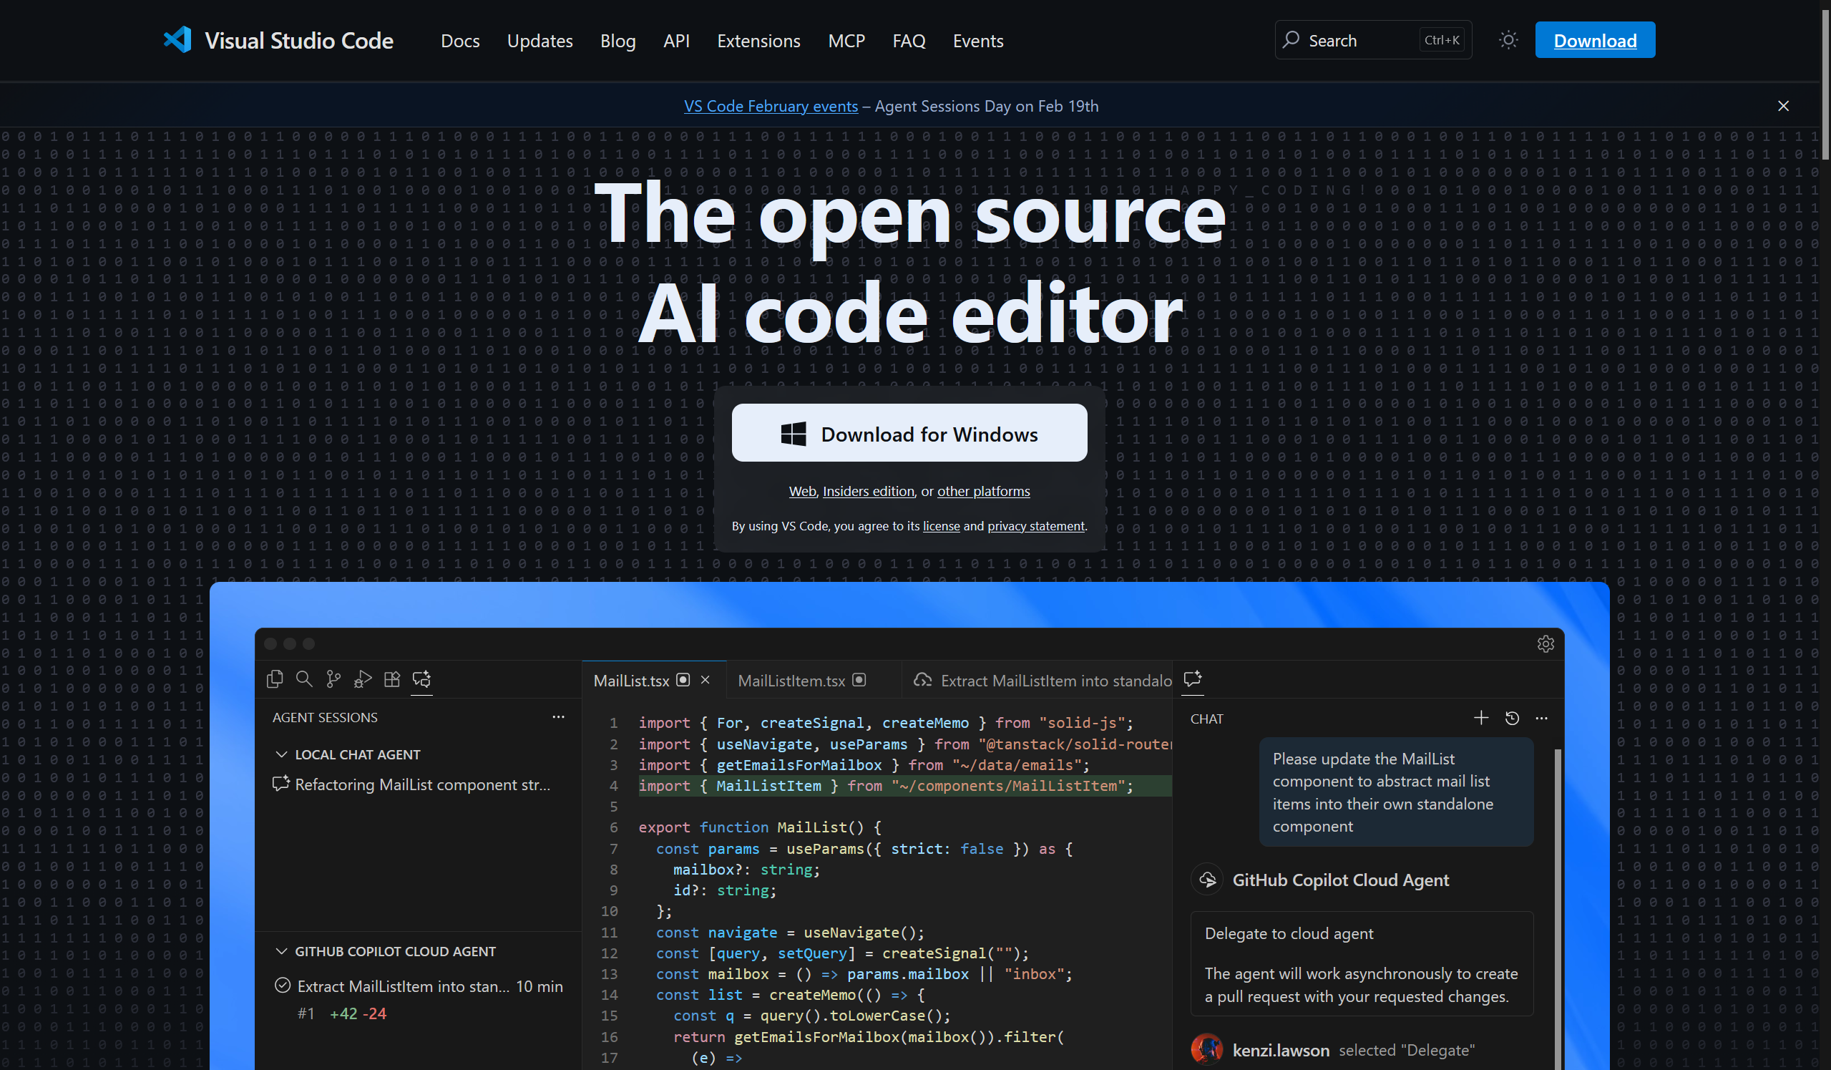Select Extract MailListItem into stan... session
The image size is (1831, 1070).
pyautogui.click(x=419, y=998)
